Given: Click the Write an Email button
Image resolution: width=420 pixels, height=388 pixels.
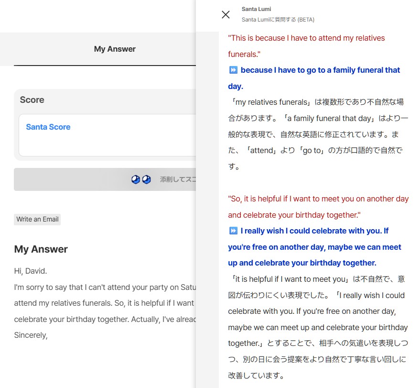Looking at the screenshot, I should coord(37,219).
